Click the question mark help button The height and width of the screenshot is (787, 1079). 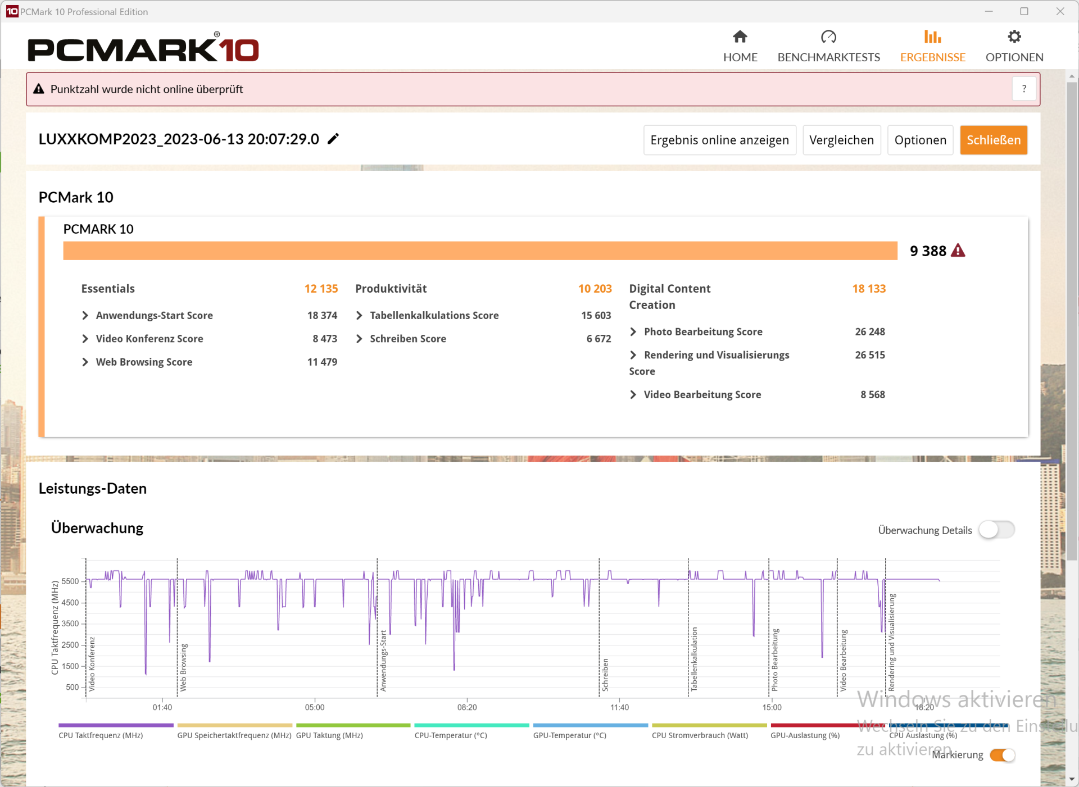click(1024, 89)
